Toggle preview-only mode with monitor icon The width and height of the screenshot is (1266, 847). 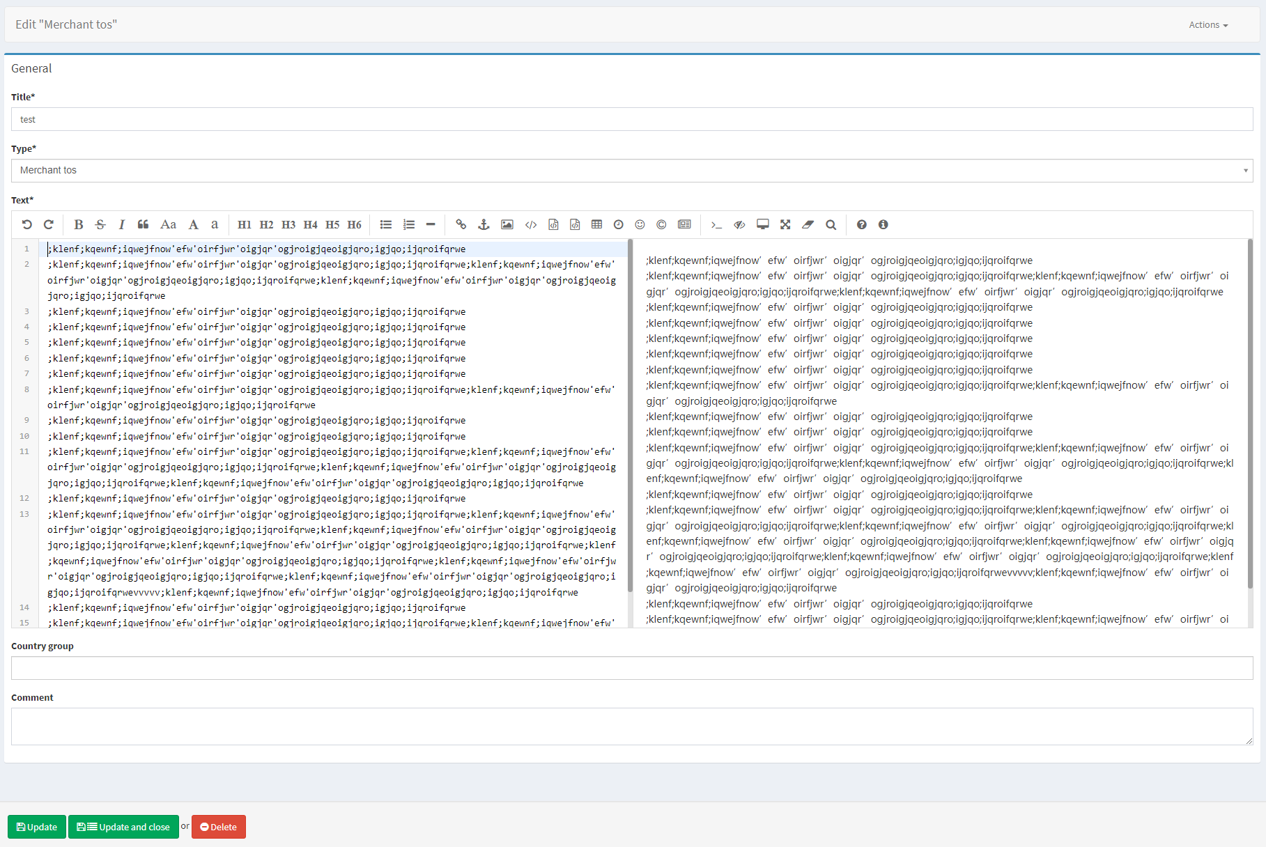coord(763,224)
